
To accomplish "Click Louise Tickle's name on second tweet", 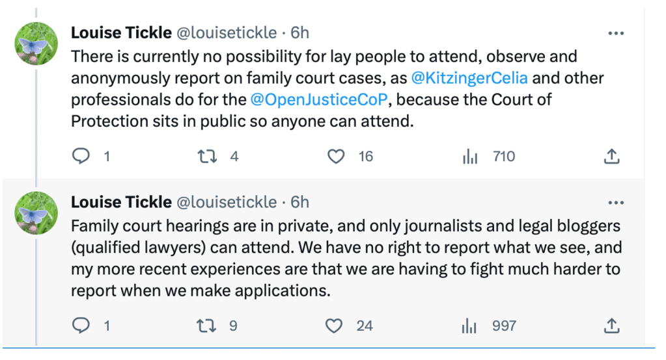I will point(121,203).
